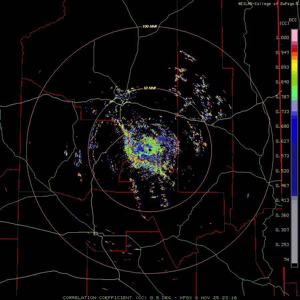Click the 0.573 legend value

[282, 156]
